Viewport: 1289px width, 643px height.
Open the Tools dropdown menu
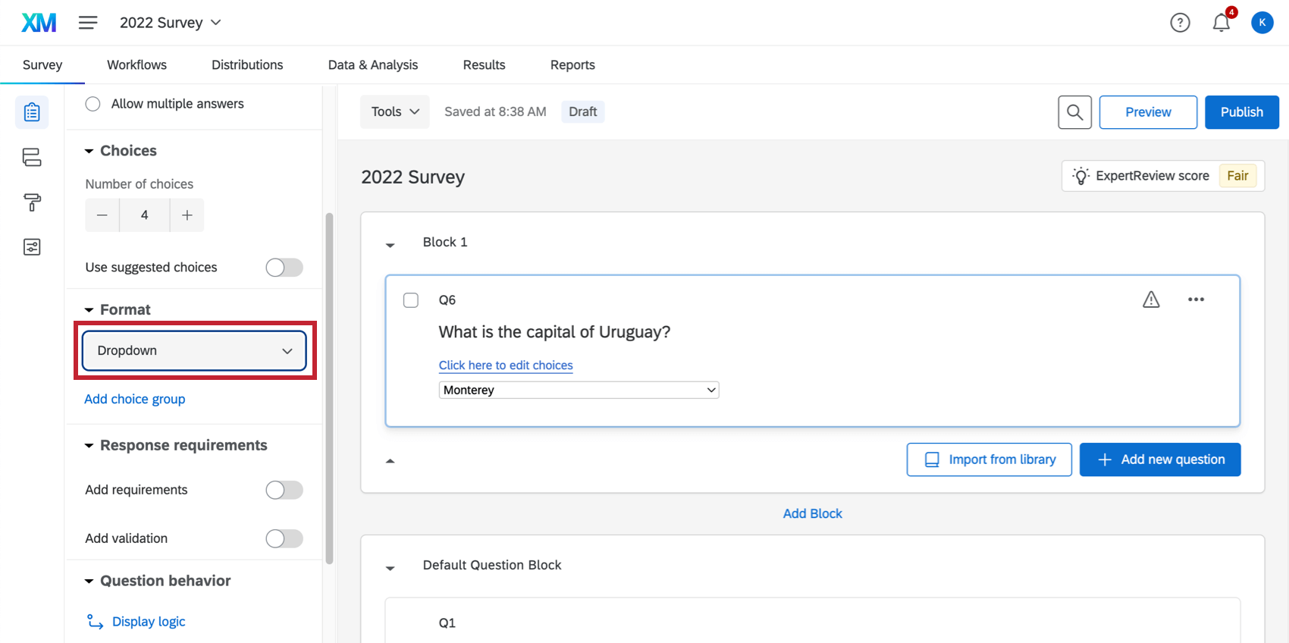click(394, 111)
